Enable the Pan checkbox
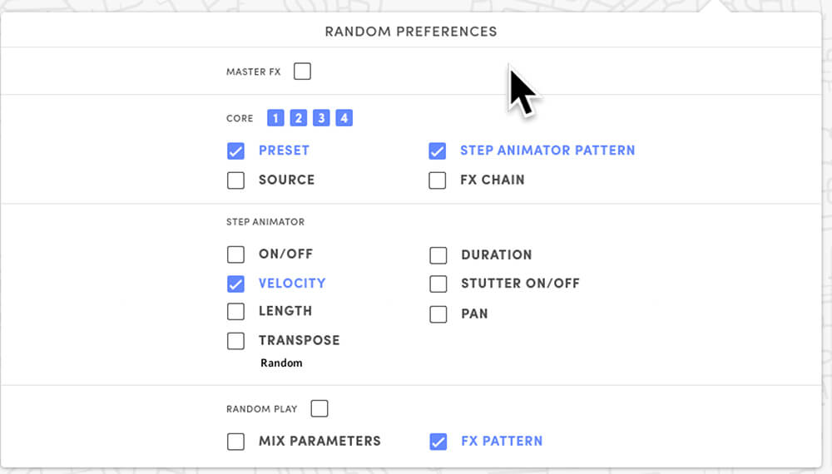This screenshot has width=832, height=474. pos(438,314)
